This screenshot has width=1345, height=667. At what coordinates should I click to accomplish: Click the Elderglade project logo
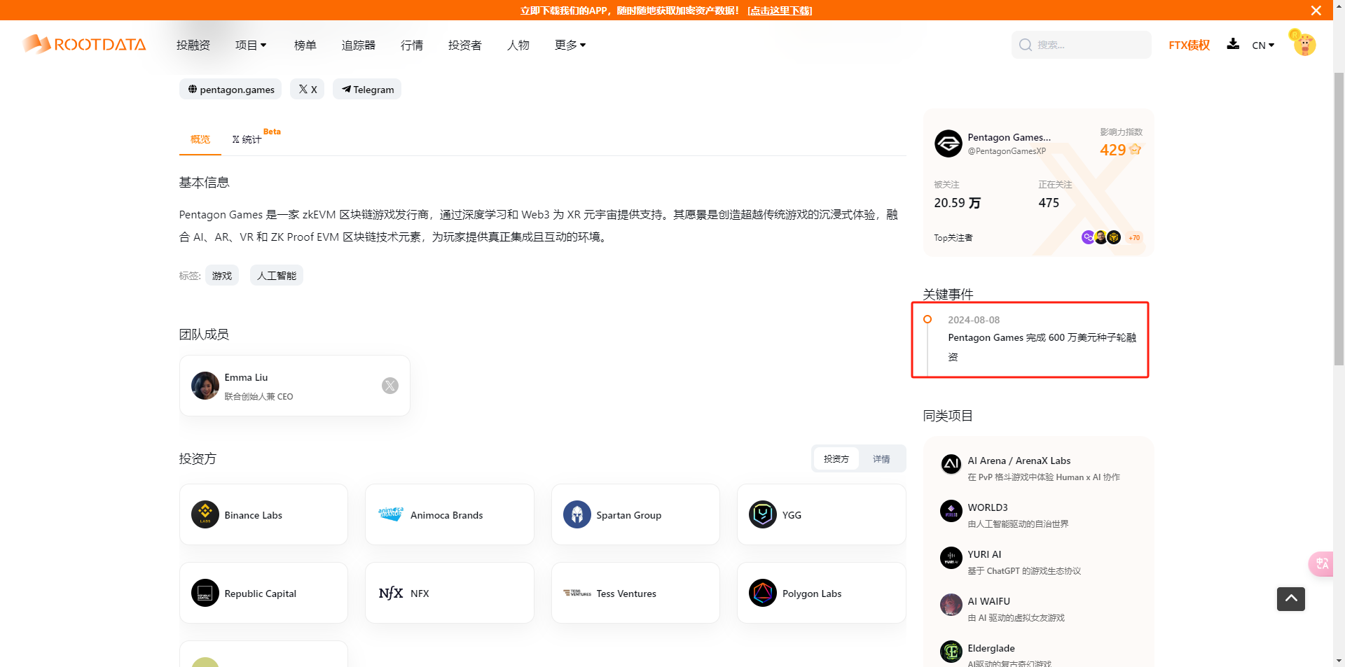coord(951,651)
